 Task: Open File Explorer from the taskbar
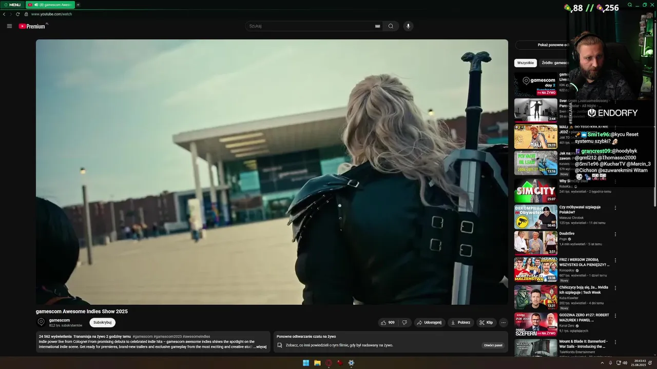coord(317,363)
